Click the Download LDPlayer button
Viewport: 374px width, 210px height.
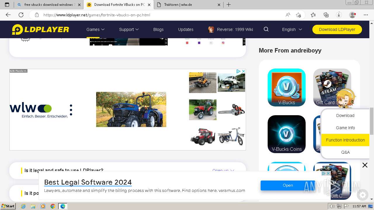coord(337,29)
